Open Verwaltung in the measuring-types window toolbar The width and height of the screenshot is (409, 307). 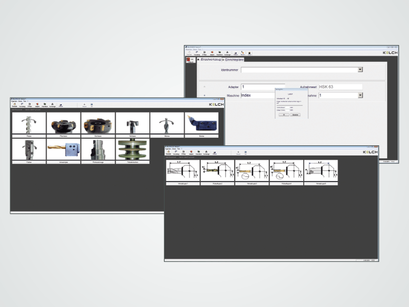[176, 152]
